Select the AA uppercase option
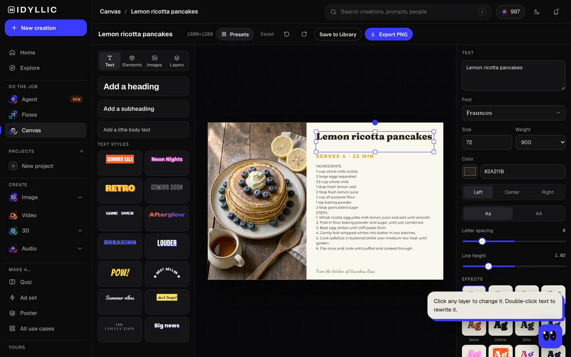Screen dimensions: 571x357 [x=539, y=213]
